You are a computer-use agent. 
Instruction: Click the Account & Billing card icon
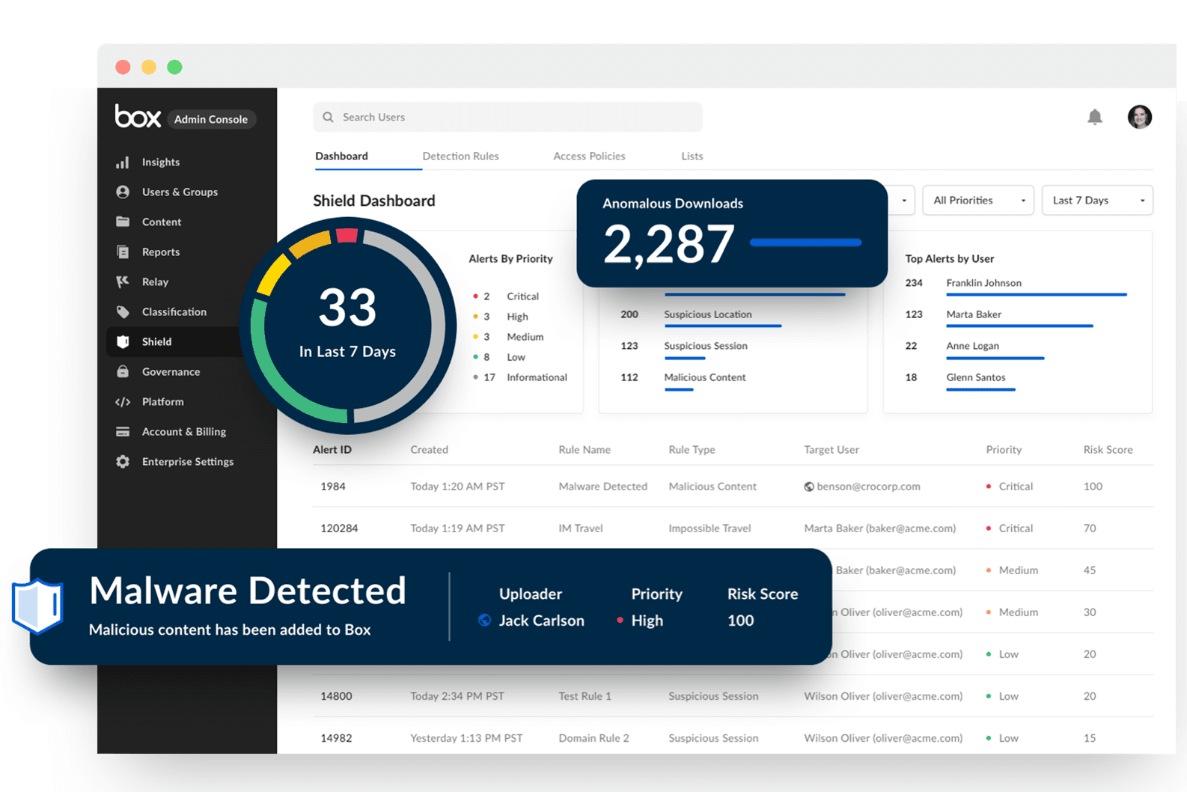(123, 432)
